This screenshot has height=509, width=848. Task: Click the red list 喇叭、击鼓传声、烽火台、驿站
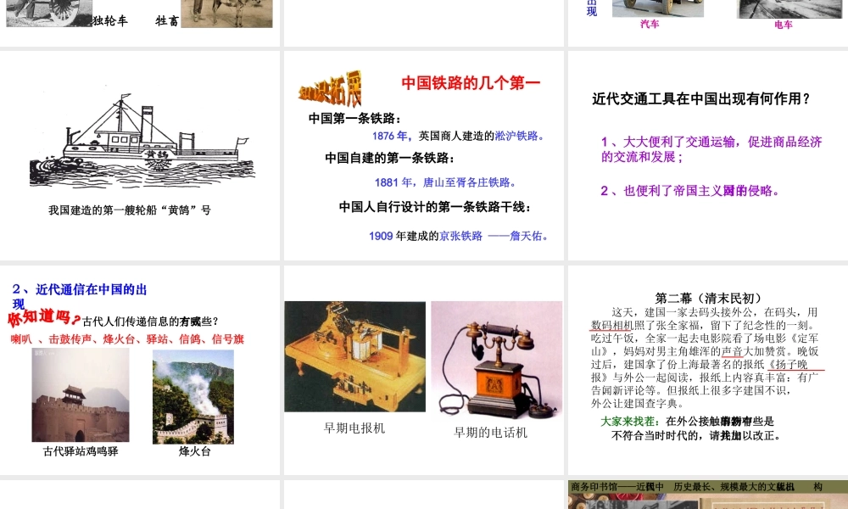coord(128,339)
